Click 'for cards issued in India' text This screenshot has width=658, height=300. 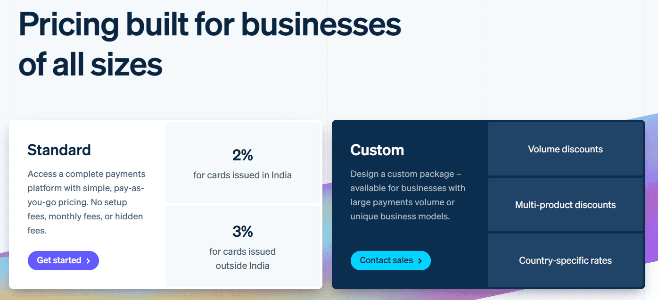242,175
